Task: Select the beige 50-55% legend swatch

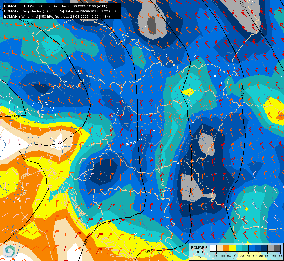Action: coord(220,249)
